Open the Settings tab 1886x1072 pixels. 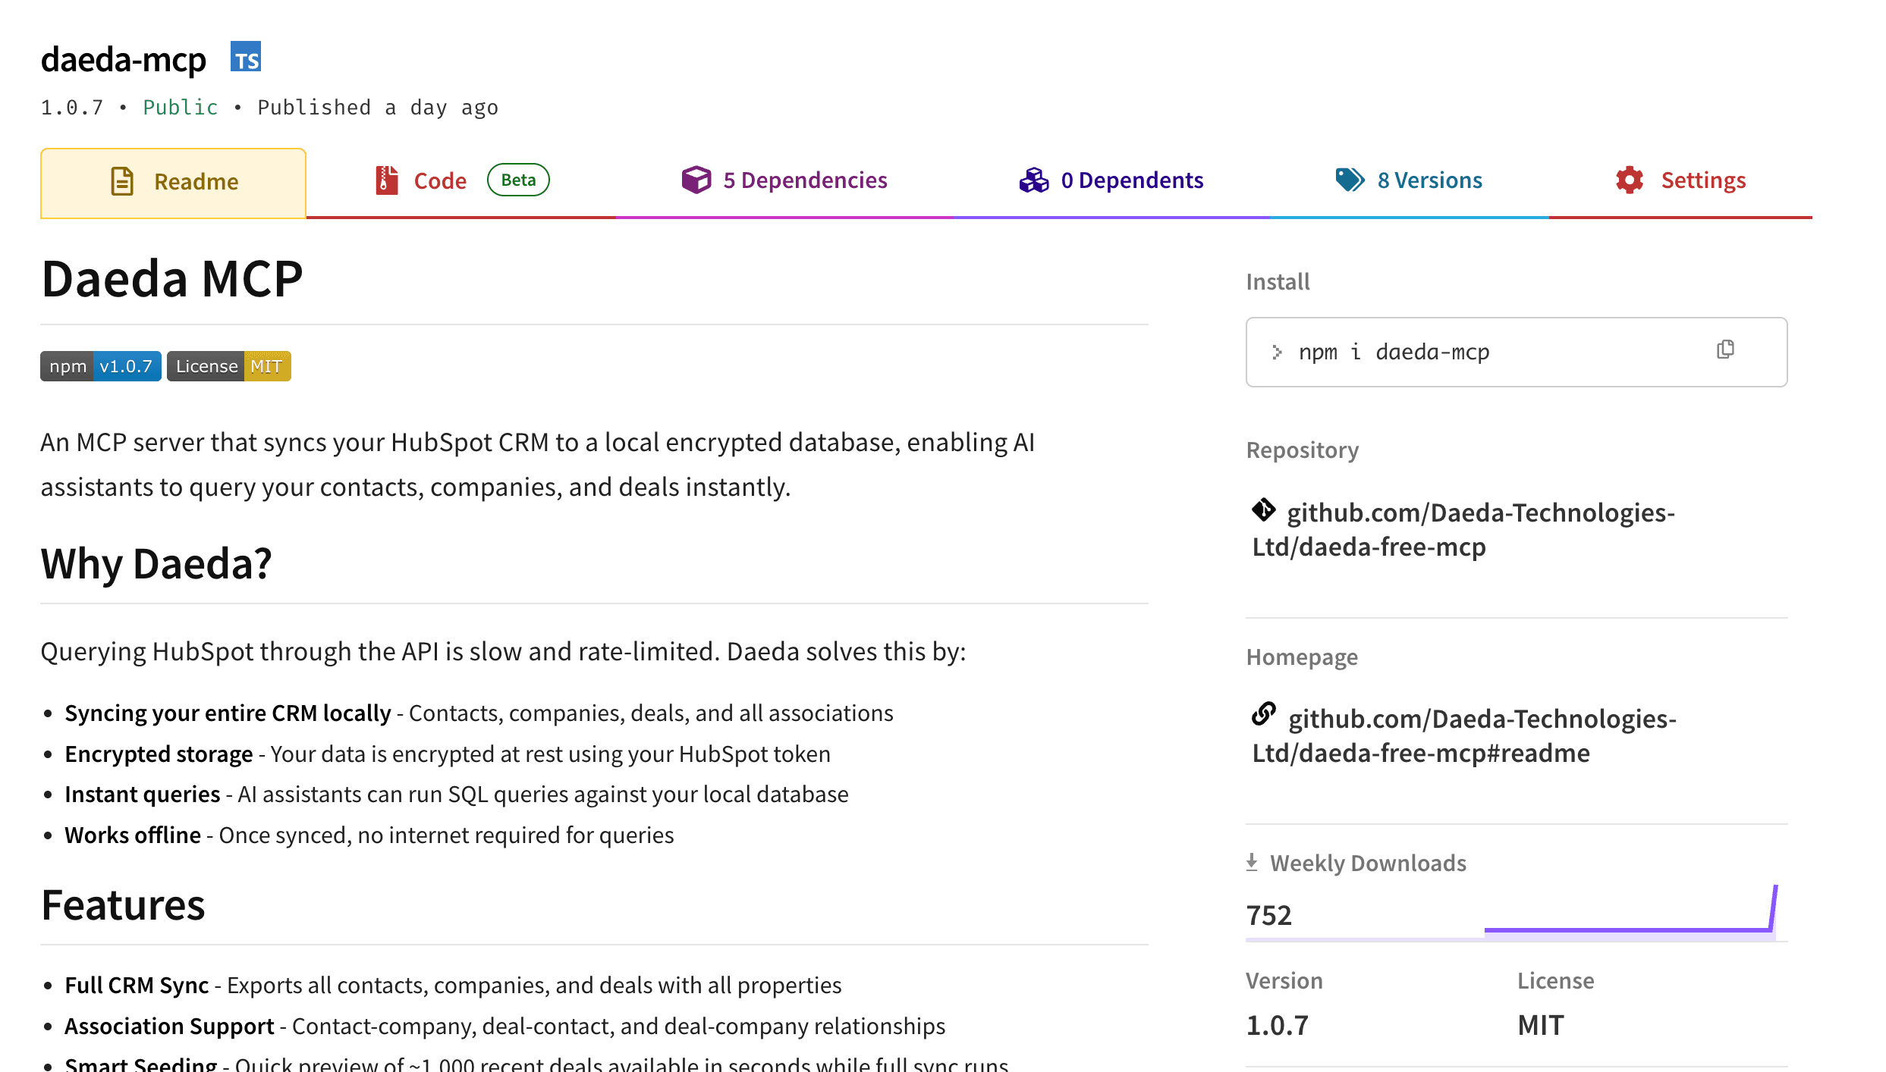click(x=1702, y=180)
